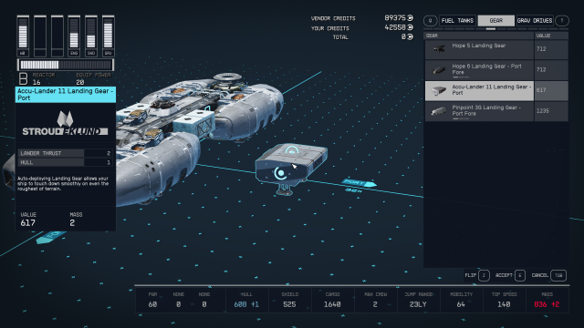Click the PAR weapon stat 60
Viewport: 584px width, 328px height.
[152, 301]
